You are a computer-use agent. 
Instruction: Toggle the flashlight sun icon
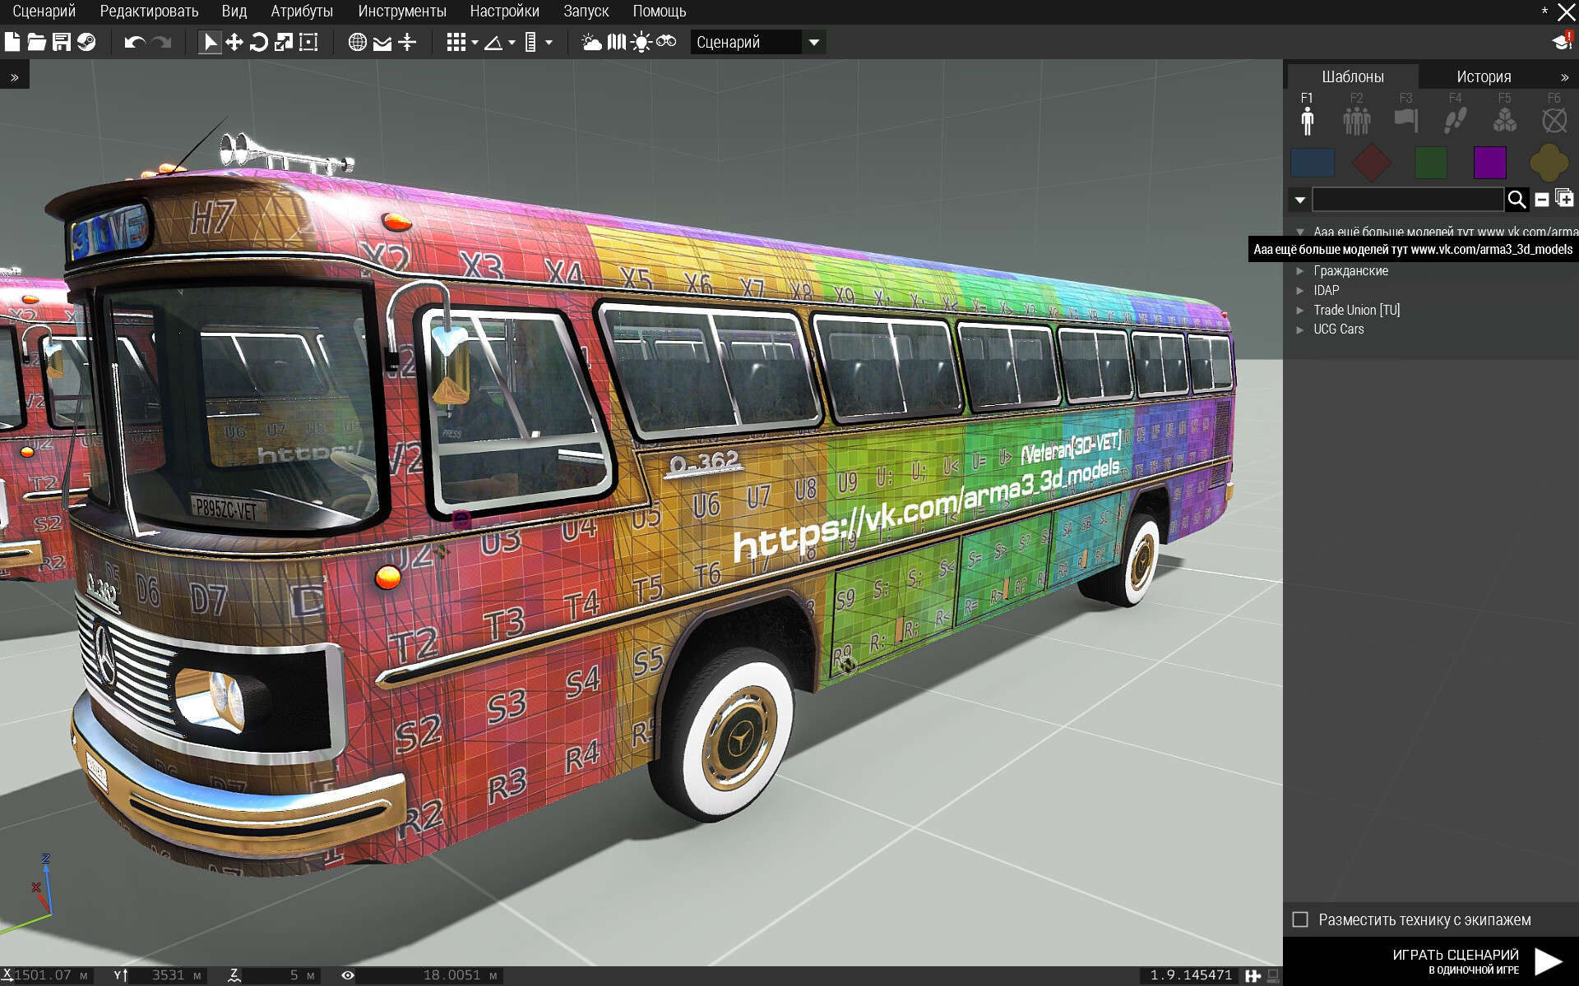pos(641,42)
